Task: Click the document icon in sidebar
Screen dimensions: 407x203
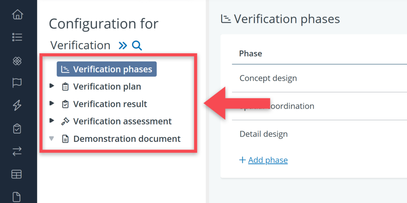Action: pyautogui.click(x=17, y=196)
